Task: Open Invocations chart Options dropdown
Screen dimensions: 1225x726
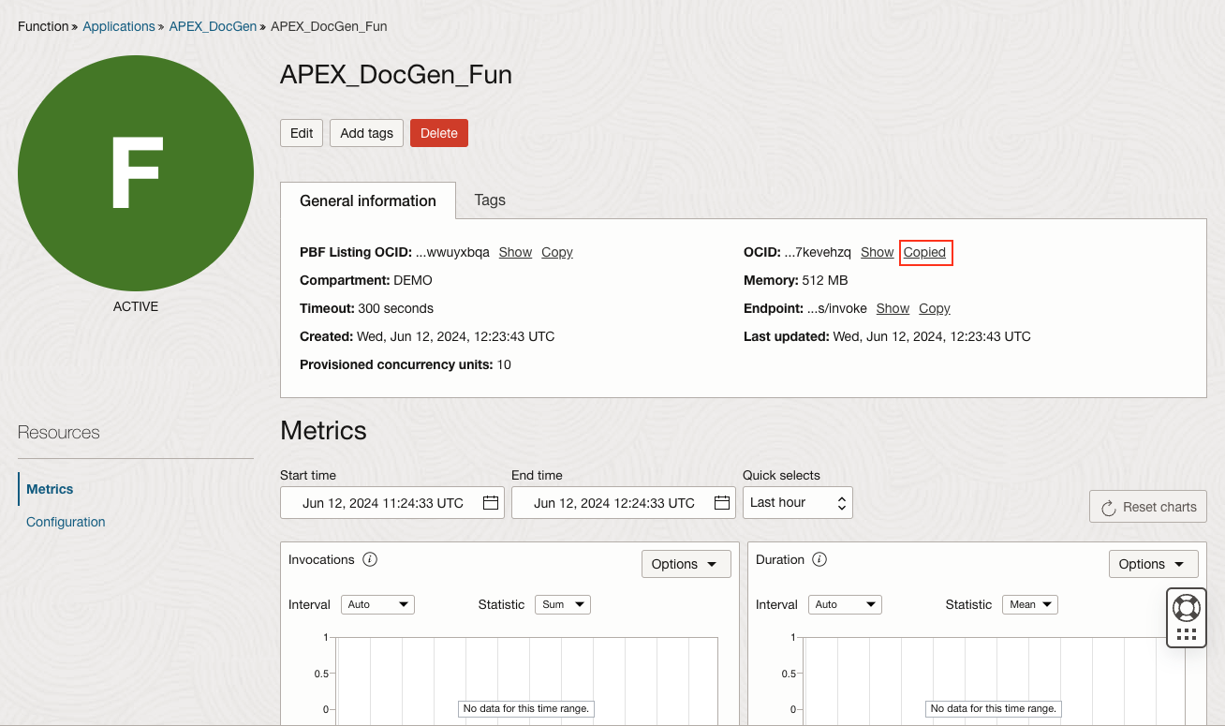Action: tap(686, 564)
